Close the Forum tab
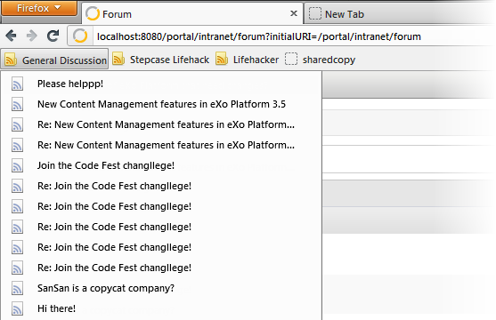Viewport: 496px width, 320px height. coord(294,13)
